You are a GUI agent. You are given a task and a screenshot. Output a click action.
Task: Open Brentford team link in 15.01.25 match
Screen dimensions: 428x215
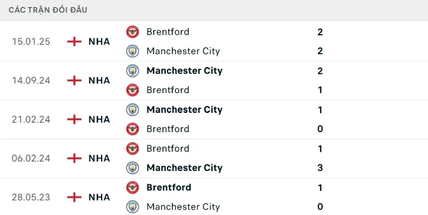click(x=167, y=32)
